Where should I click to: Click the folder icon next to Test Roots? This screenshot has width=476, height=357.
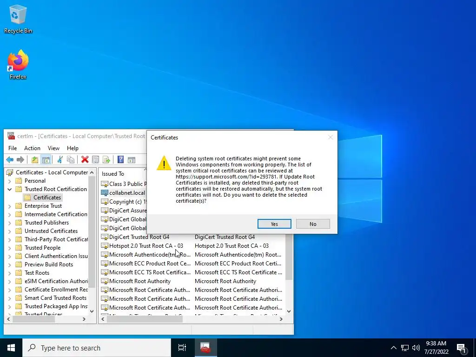pyautogui.click(x=19, y=272)
